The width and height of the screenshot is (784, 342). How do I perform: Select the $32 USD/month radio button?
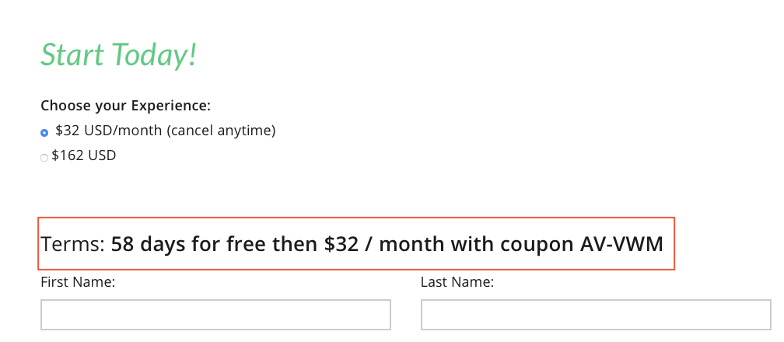44,133
